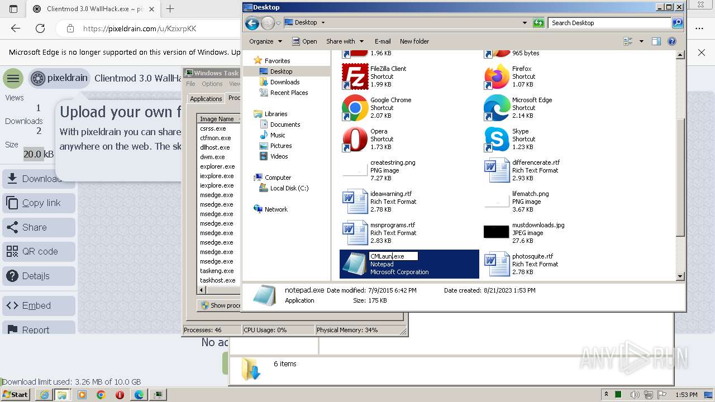Select explorer.exe in Task Manager list

pyautogui.click(x=217, y=166)
